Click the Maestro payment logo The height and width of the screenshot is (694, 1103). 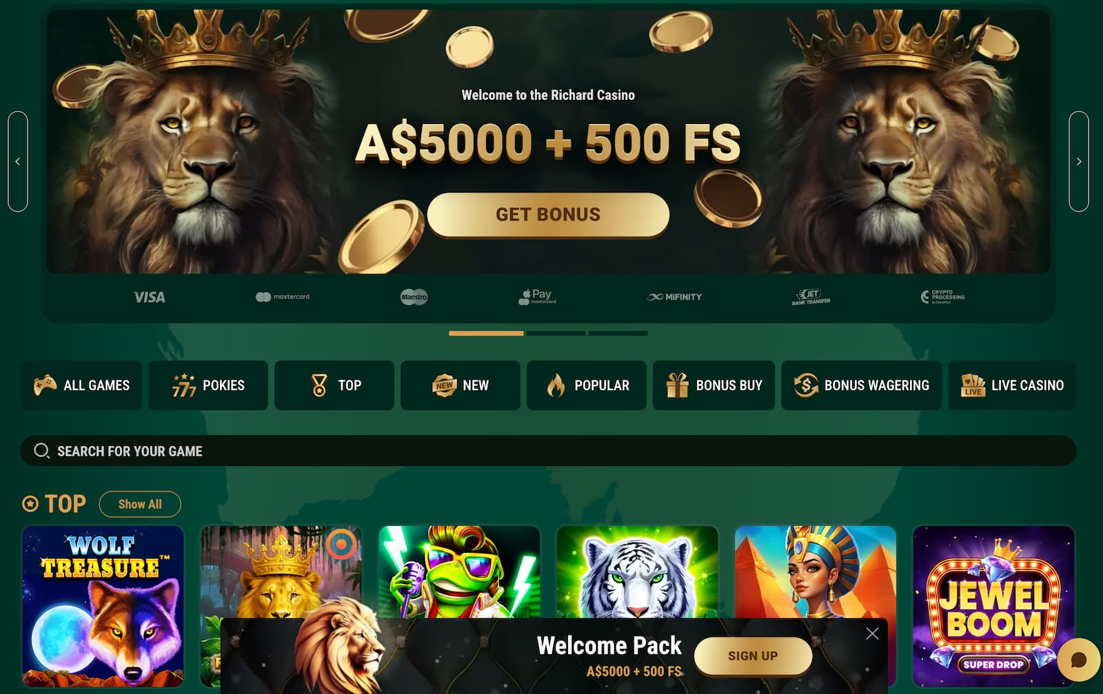tap(414, 297)
